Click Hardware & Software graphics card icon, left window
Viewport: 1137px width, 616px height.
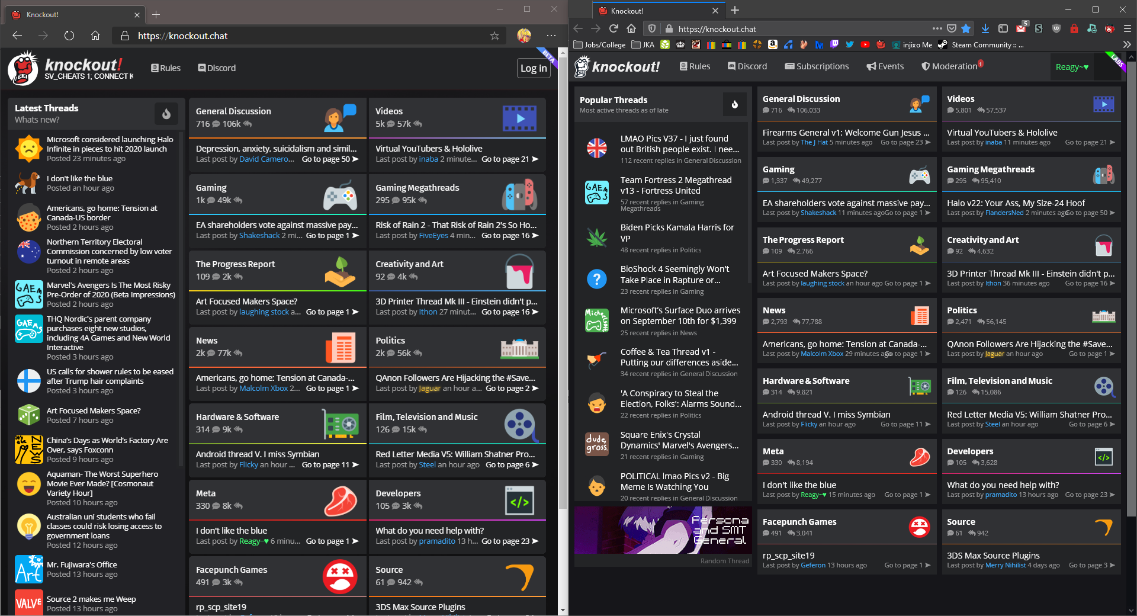(x=341, y=424)
